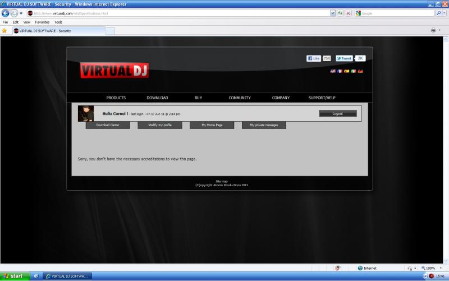
Task: Select the Spanish flag language icon
Action: [346, 71]
